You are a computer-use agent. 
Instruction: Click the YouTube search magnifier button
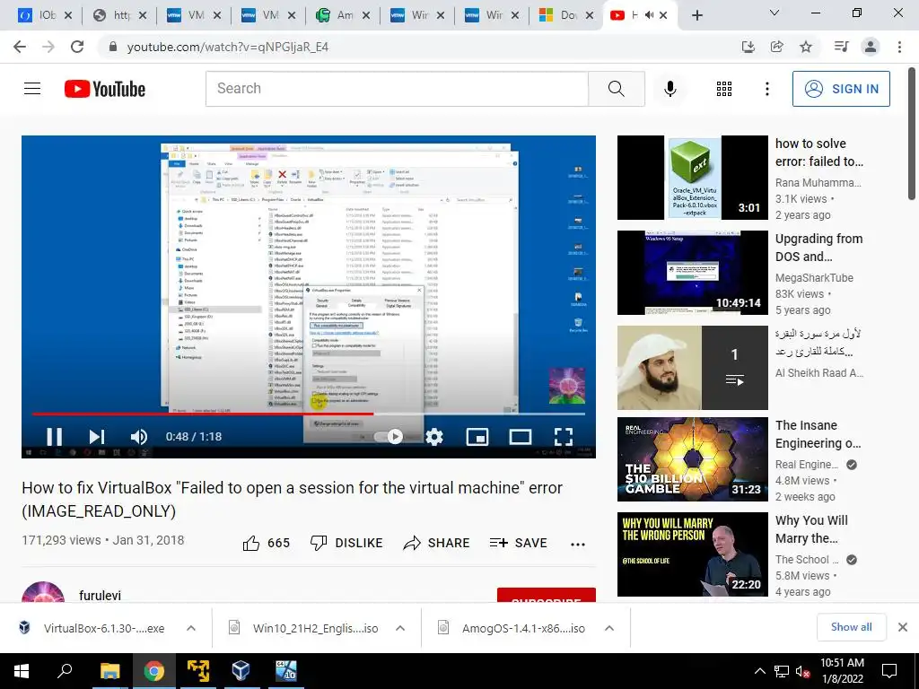click(x=616, y=89)
